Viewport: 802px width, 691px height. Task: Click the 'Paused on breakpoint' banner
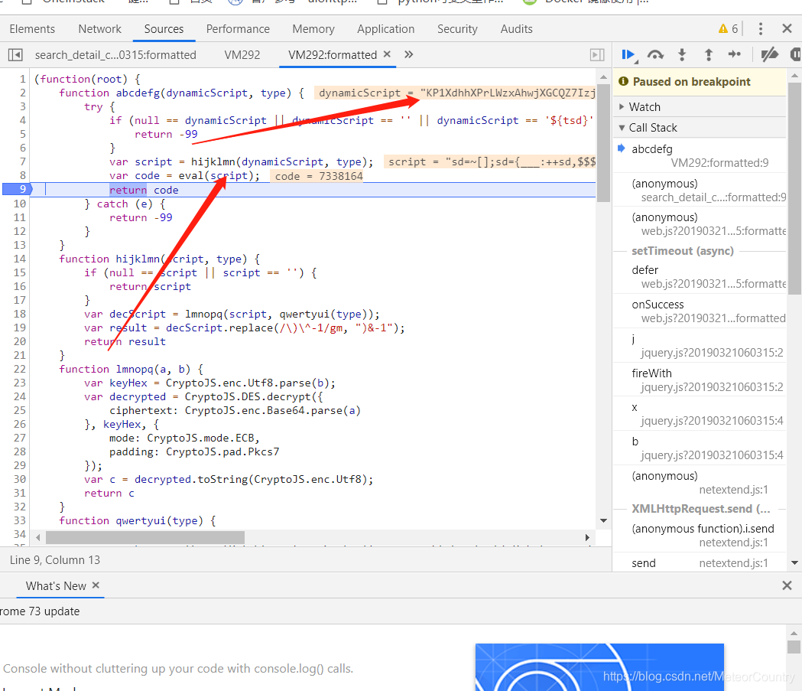coord(700,82)
